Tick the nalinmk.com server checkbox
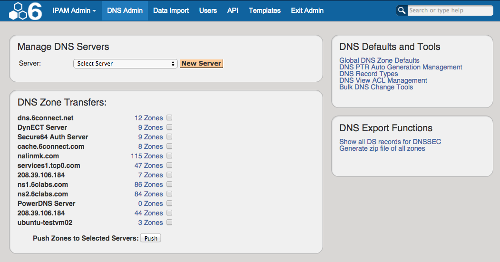The width and height of the screenshot is (500, 262). pos(169,155)
